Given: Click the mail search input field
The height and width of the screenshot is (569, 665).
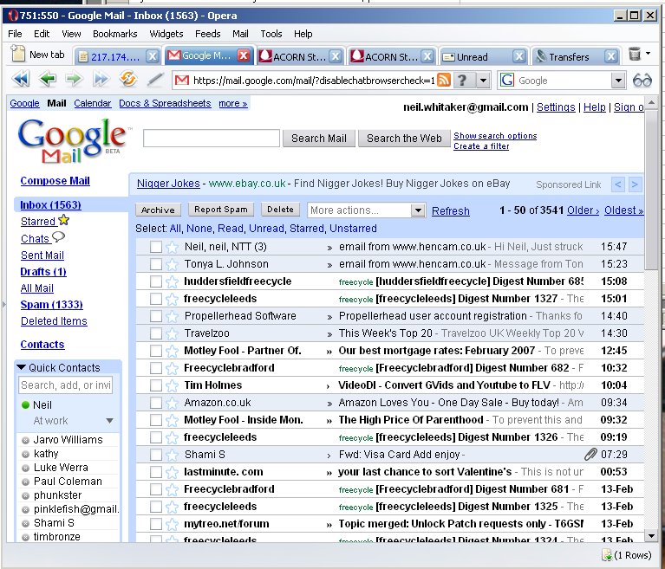Looking at the screenshot, I should pos(212,139).
